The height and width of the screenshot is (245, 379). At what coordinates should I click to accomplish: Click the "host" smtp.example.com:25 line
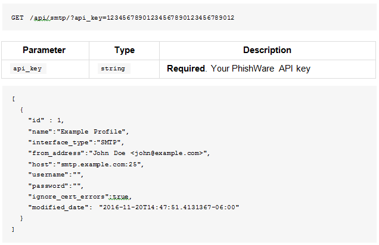[x=86, y=165]
